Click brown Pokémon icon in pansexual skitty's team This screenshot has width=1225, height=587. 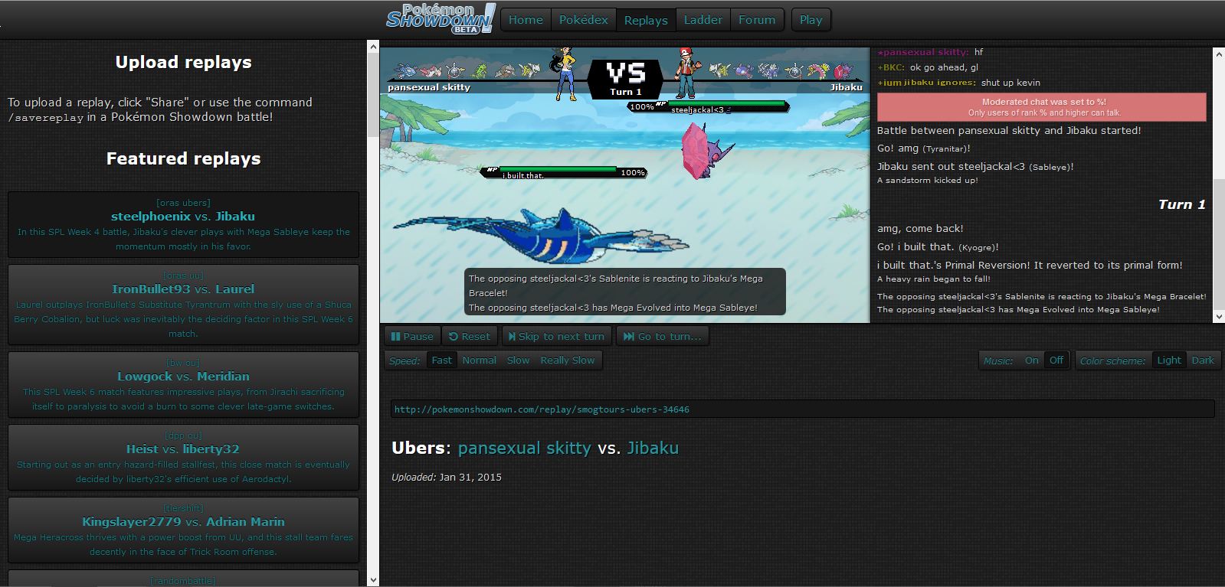[x=505, y=71]
